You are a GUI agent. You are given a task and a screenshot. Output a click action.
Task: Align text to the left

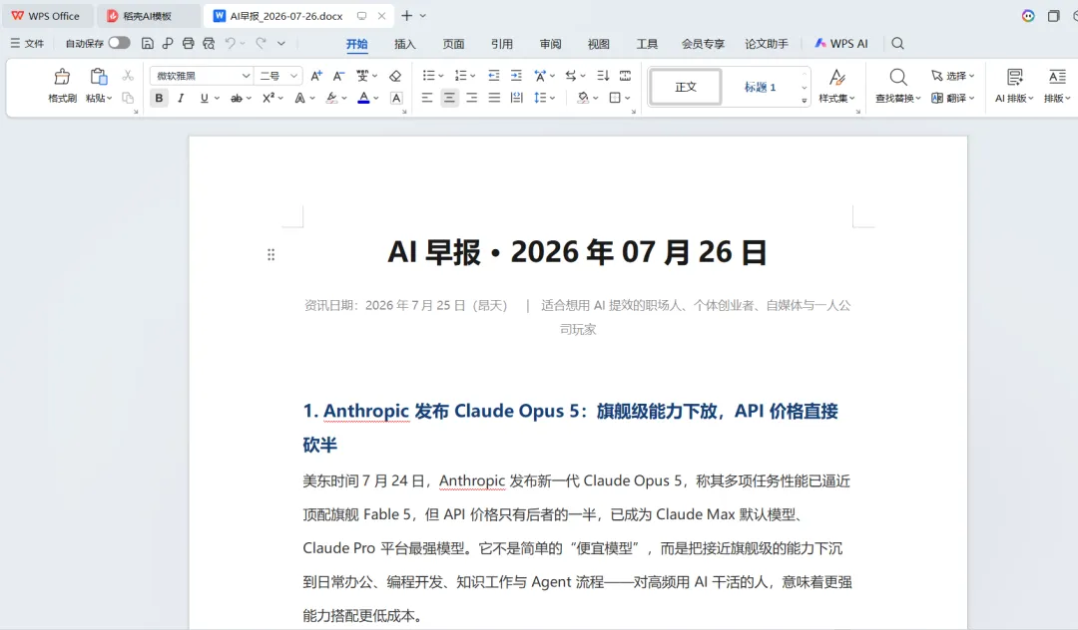tap(427, 98)
